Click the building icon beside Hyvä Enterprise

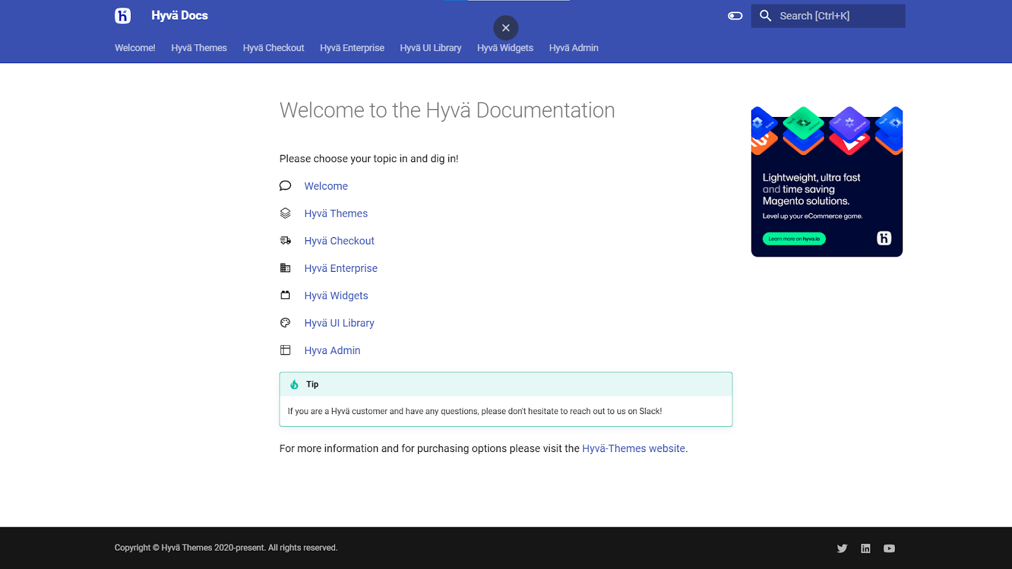(285, 268)
